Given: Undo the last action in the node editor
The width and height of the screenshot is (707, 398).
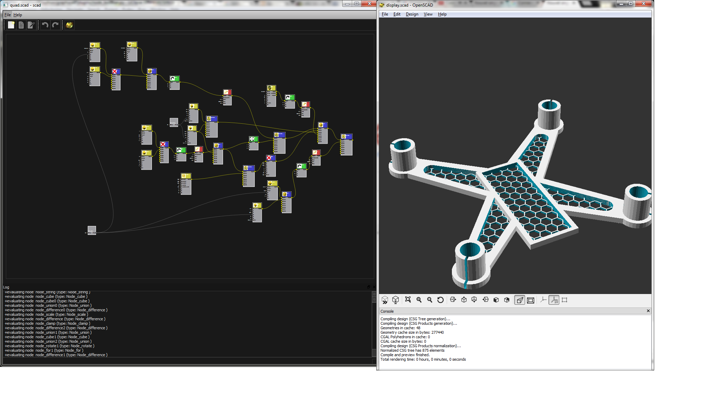Looking at the screenshot, I should click(x=45, y=25).
